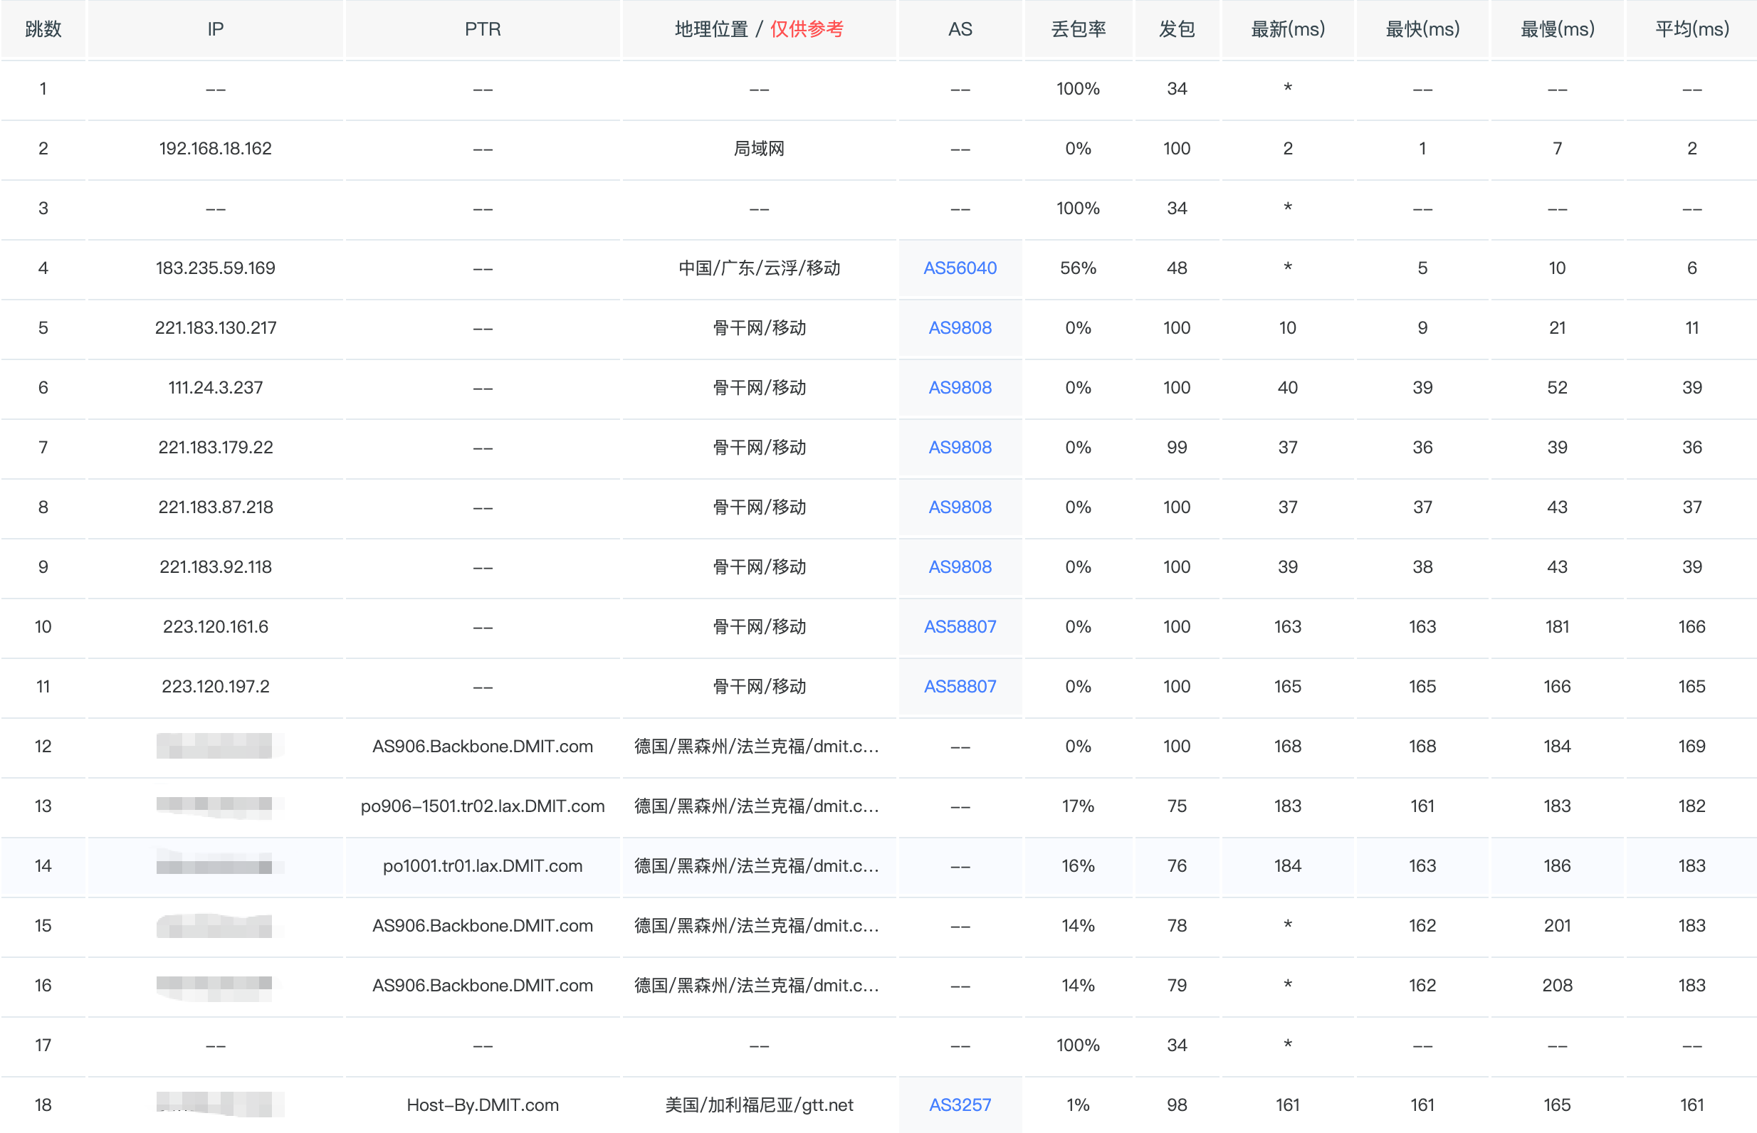Click the PTR column header
The image size is (1757, 1133).
point(483,29)
